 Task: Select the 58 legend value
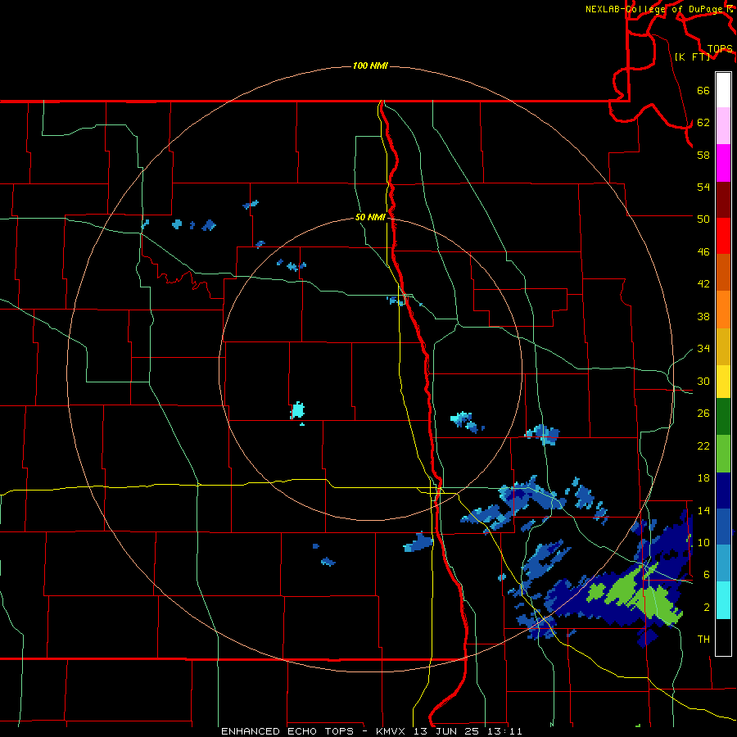703,155
